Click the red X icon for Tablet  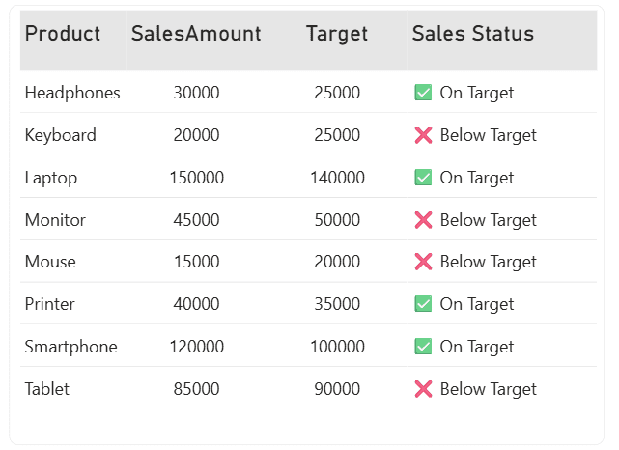(422, 389)
